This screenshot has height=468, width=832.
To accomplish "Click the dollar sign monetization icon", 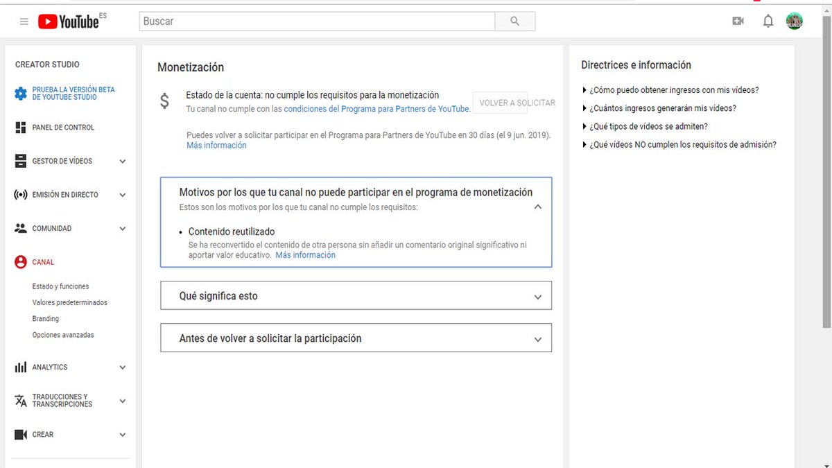I will 164,101.
